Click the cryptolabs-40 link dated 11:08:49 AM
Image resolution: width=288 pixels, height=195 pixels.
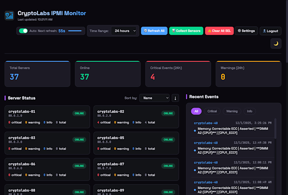point(206,182)
